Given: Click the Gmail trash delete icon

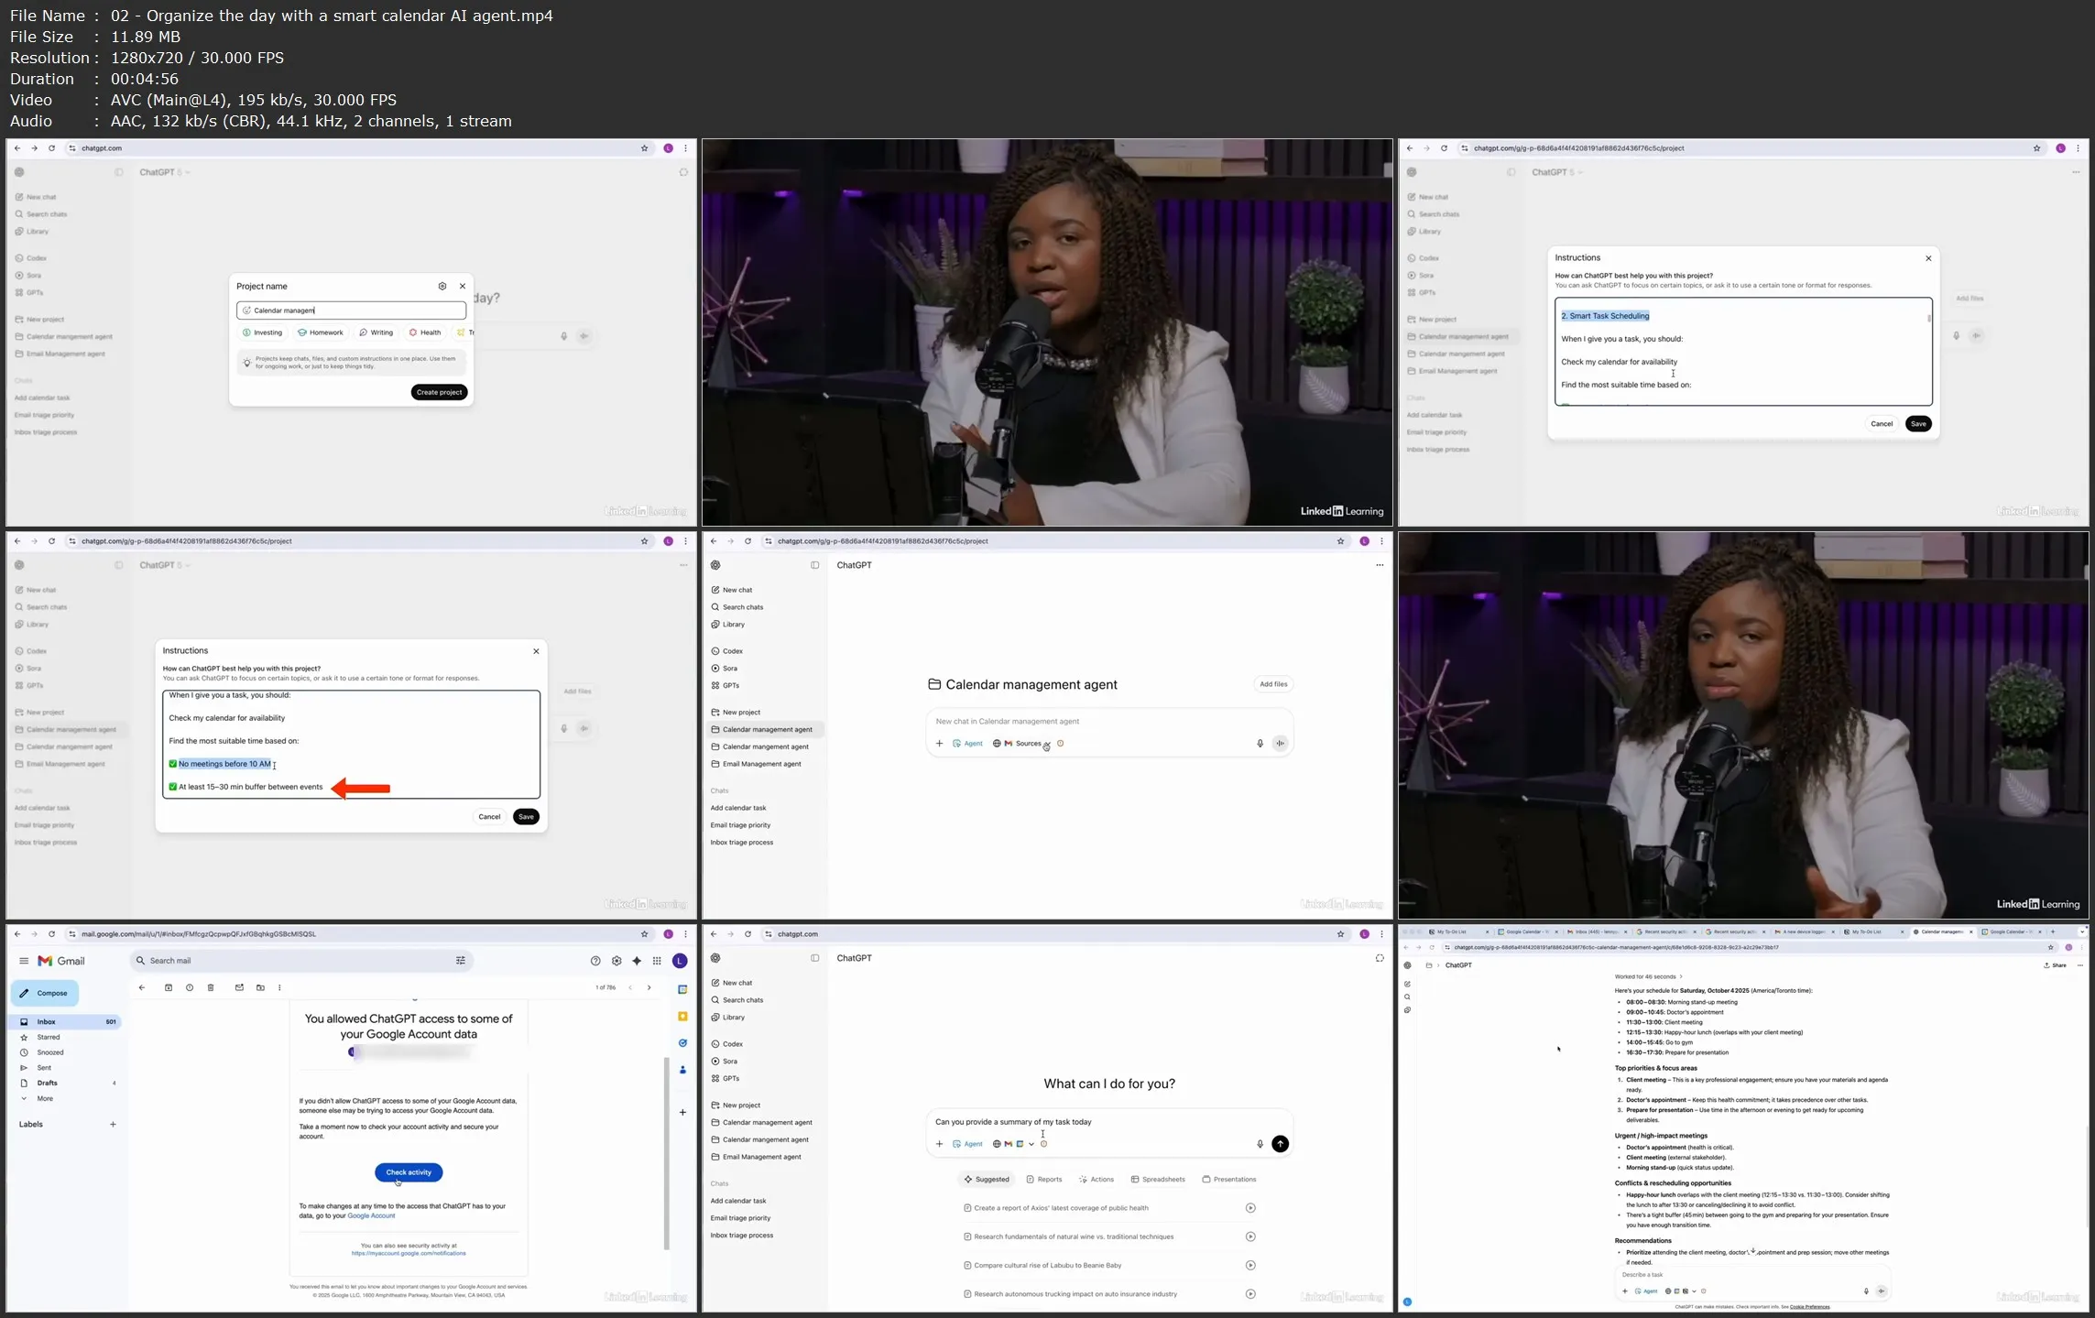Looking at the screenshot, I should 211,987.
